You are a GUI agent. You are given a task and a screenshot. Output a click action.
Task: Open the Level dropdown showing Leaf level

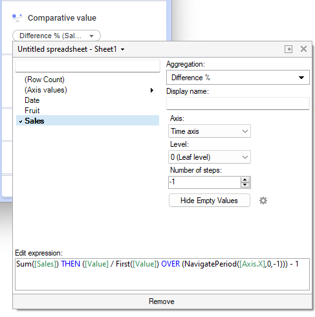coord(210,157)
